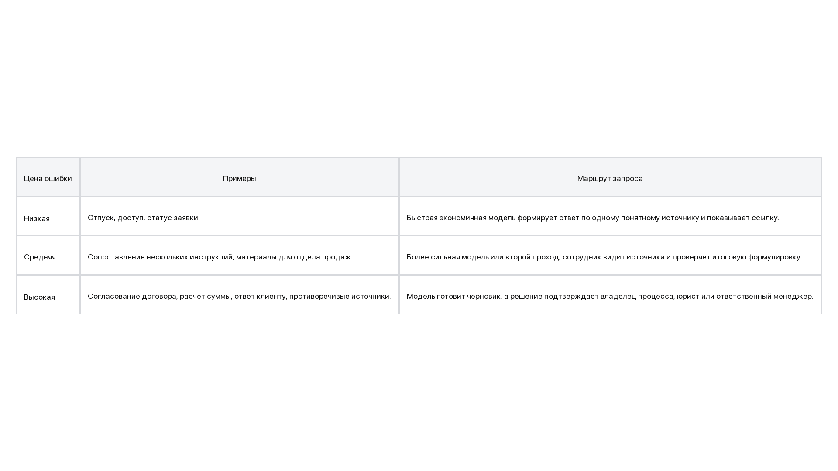Click the word 'ссылку' in low row
The height and width of the screenshot is (471, 838).
click(x=764, y=218)
